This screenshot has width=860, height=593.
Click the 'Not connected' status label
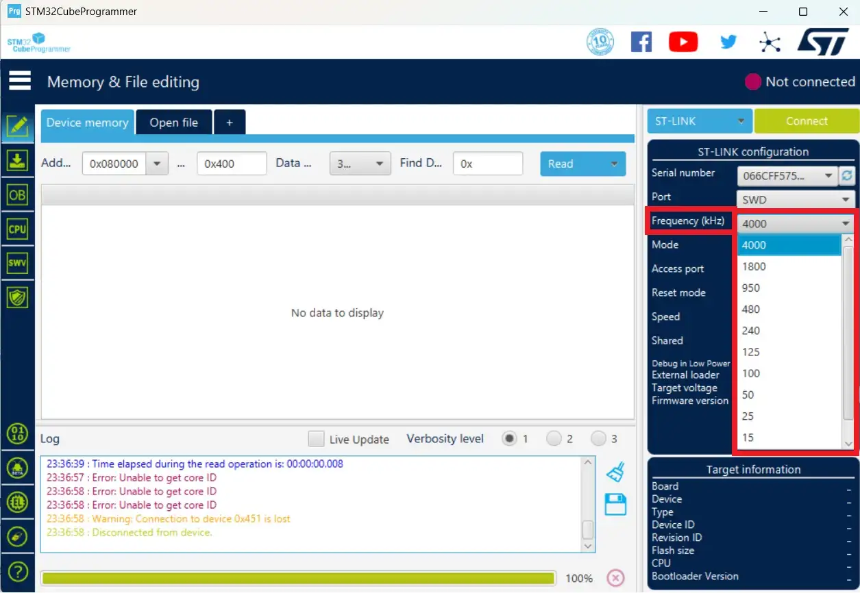tap(810, 81)
